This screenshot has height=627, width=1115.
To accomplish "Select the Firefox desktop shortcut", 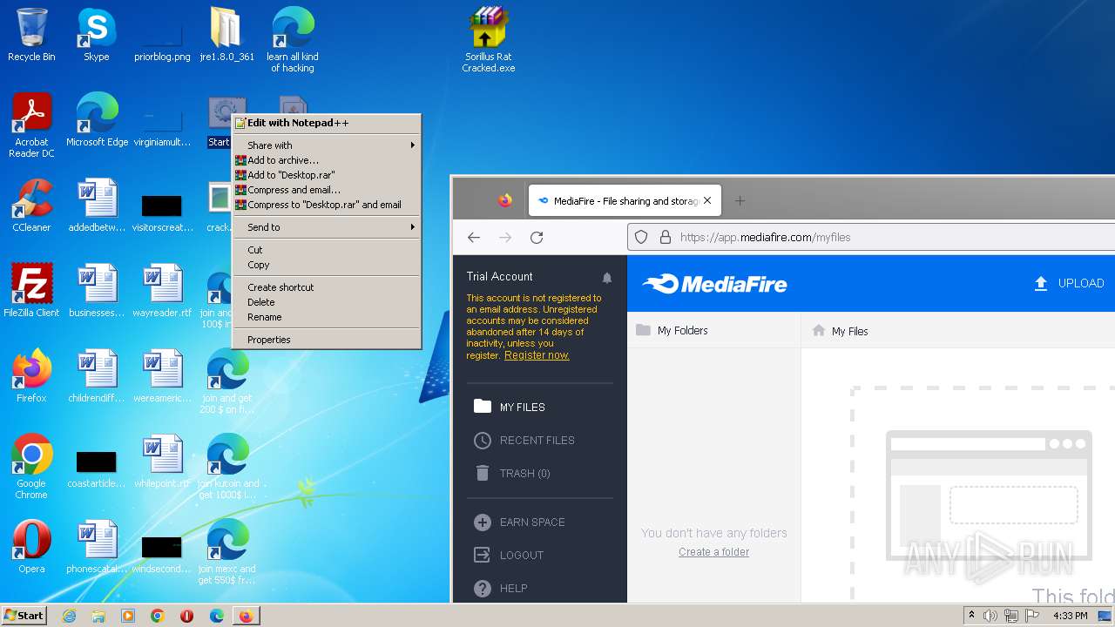I will pos(31,376).
